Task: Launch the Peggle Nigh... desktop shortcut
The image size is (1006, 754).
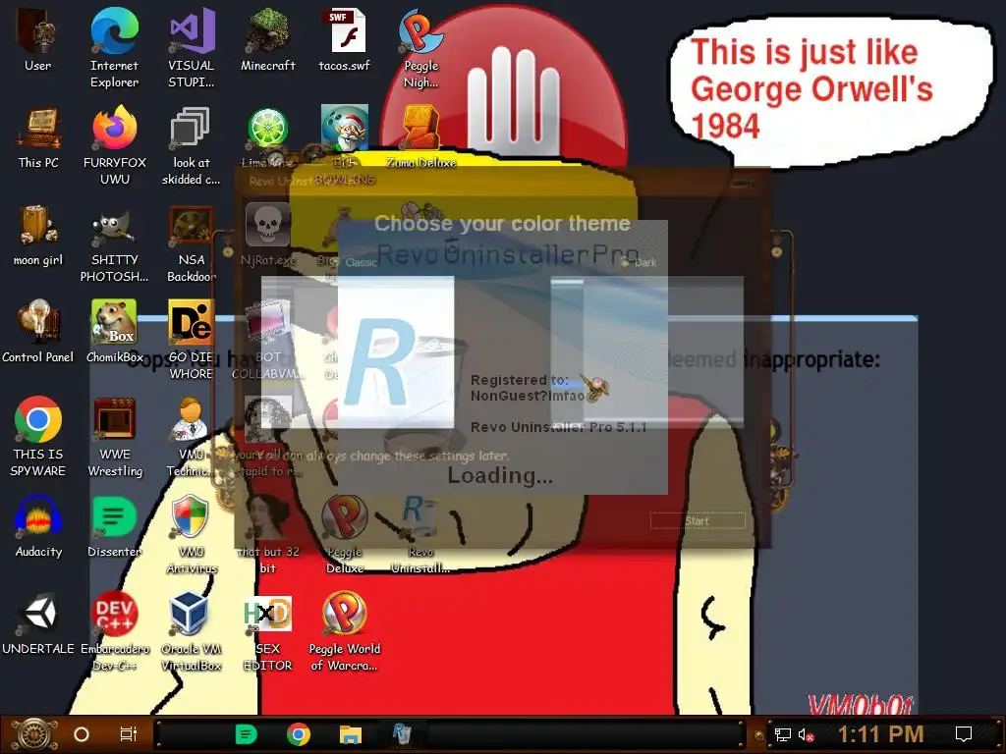Action: click(420, 48)
